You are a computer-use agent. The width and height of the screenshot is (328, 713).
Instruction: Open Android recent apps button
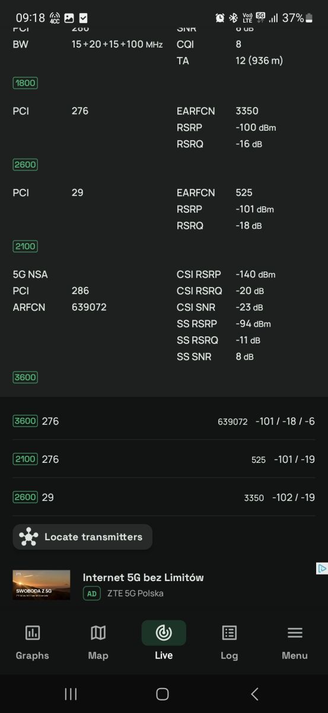[71, 693]
